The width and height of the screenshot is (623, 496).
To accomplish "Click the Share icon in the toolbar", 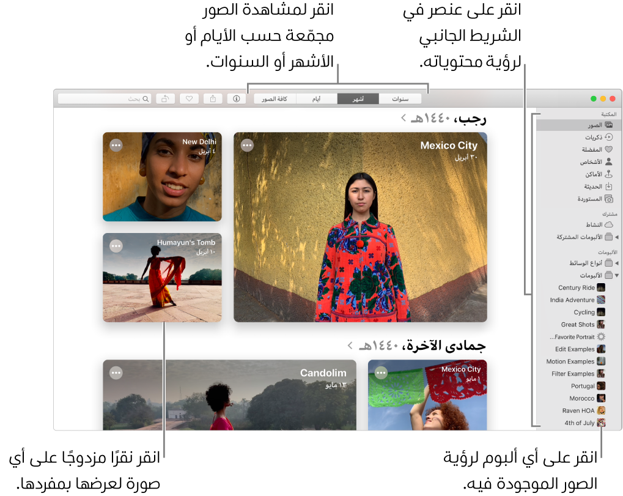I will [212, 98].
